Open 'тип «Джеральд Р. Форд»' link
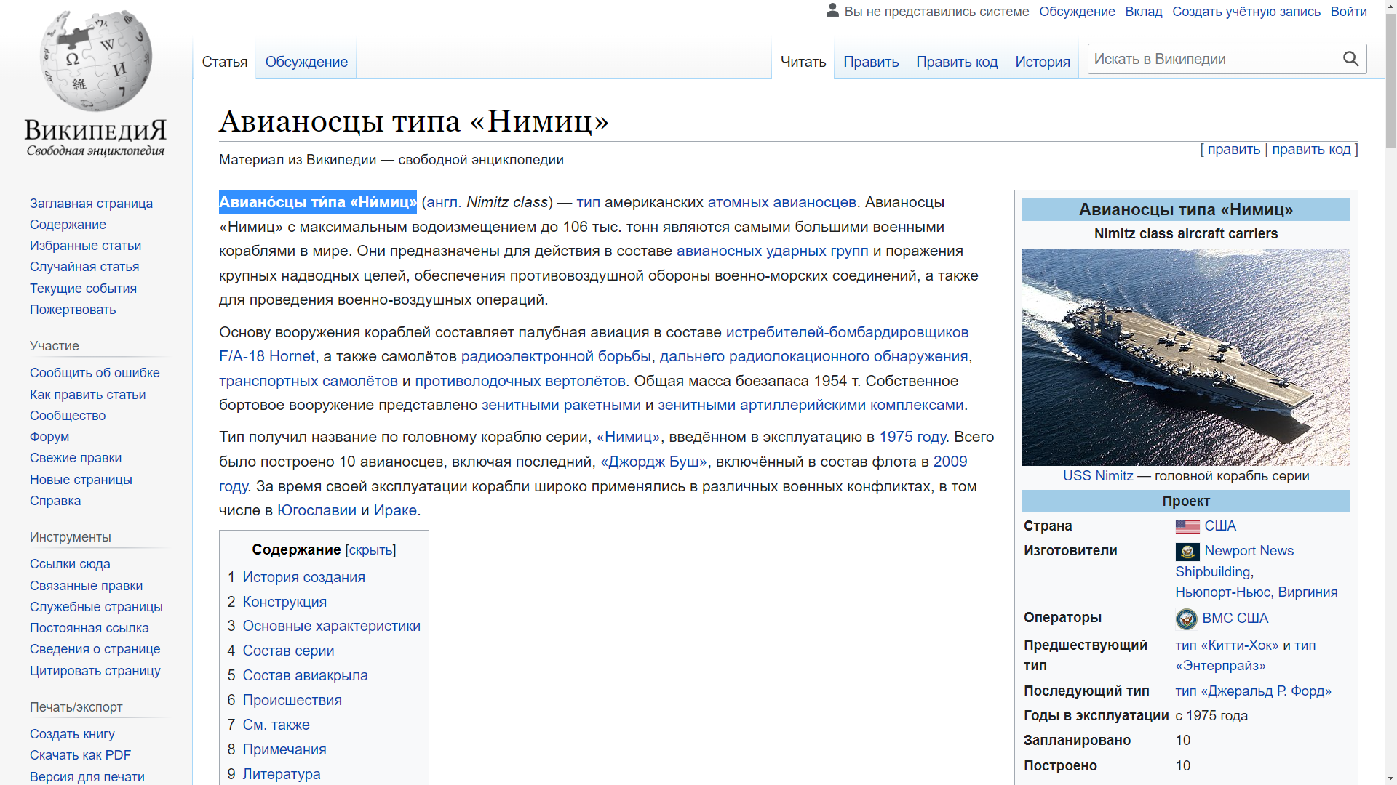 [x=1253, y=691]
